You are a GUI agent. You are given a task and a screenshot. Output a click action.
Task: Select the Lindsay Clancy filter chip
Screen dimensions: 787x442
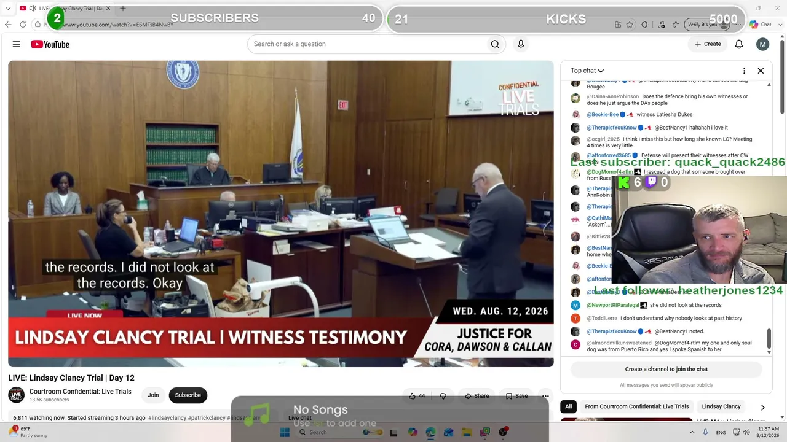(x=721, y=406)
